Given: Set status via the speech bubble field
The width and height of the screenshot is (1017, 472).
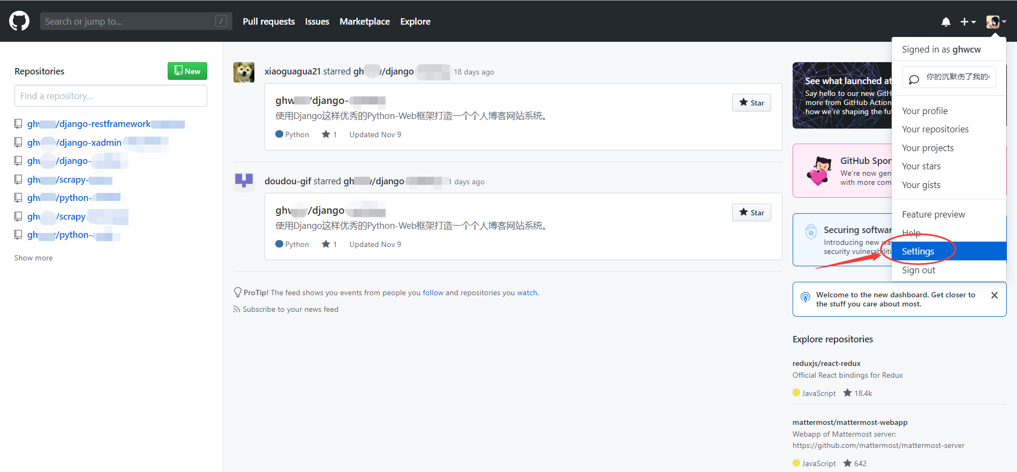Looking at the screenshot, I should point(949,77).
